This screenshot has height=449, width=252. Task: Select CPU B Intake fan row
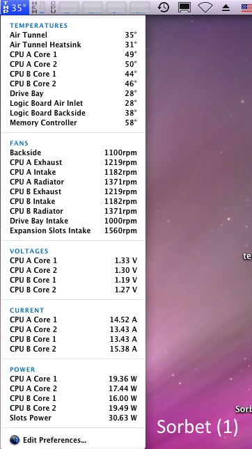click(x=73, y=201)
